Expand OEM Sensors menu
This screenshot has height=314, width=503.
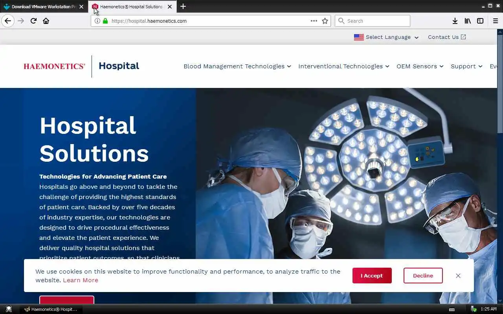(x=420, y=66)
